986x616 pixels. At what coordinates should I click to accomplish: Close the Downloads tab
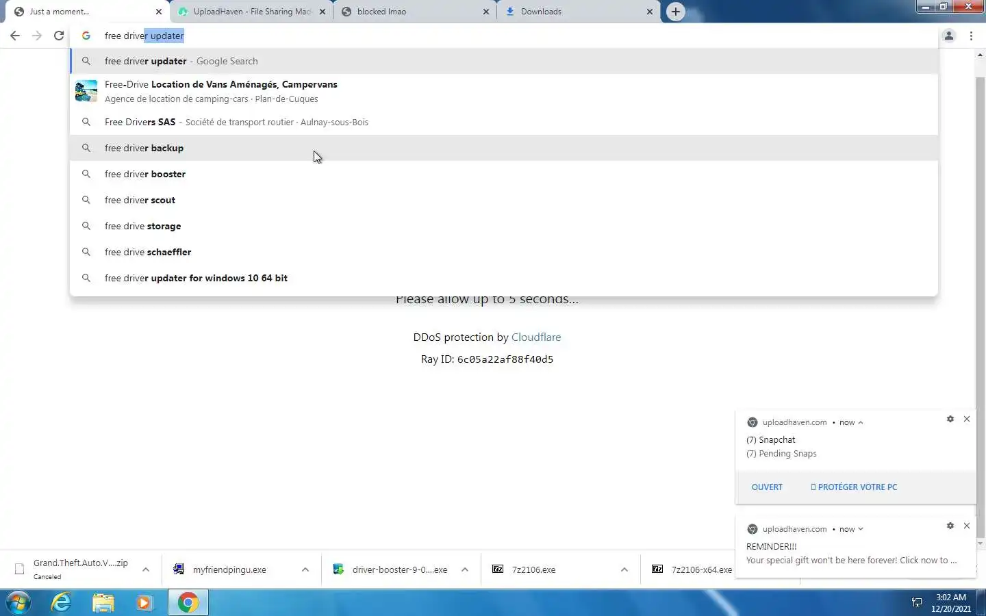pyautogui.click(x=650, y=12)
